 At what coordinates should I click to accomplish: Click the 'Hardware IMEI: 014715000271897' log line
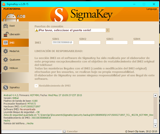pos(22,107)
